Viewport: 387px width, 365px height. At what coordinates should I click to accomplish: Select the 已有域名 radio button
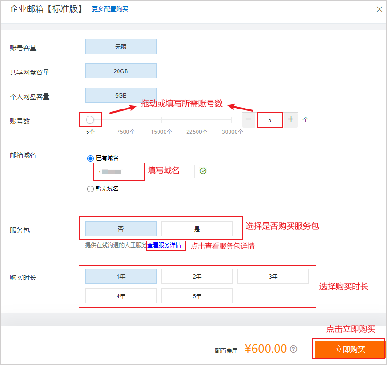click(90, 158)
